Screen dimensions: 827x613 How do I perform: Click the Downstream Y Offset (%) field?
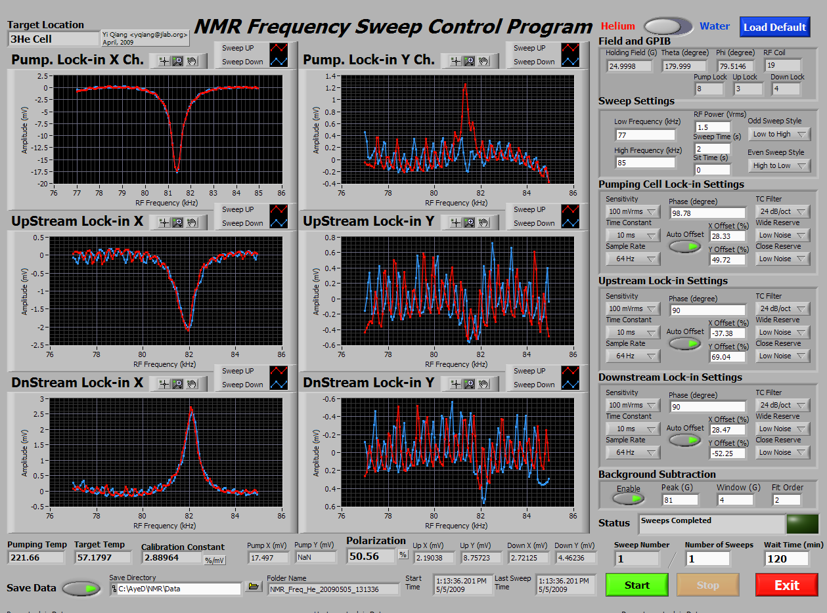tap(727, 454)
